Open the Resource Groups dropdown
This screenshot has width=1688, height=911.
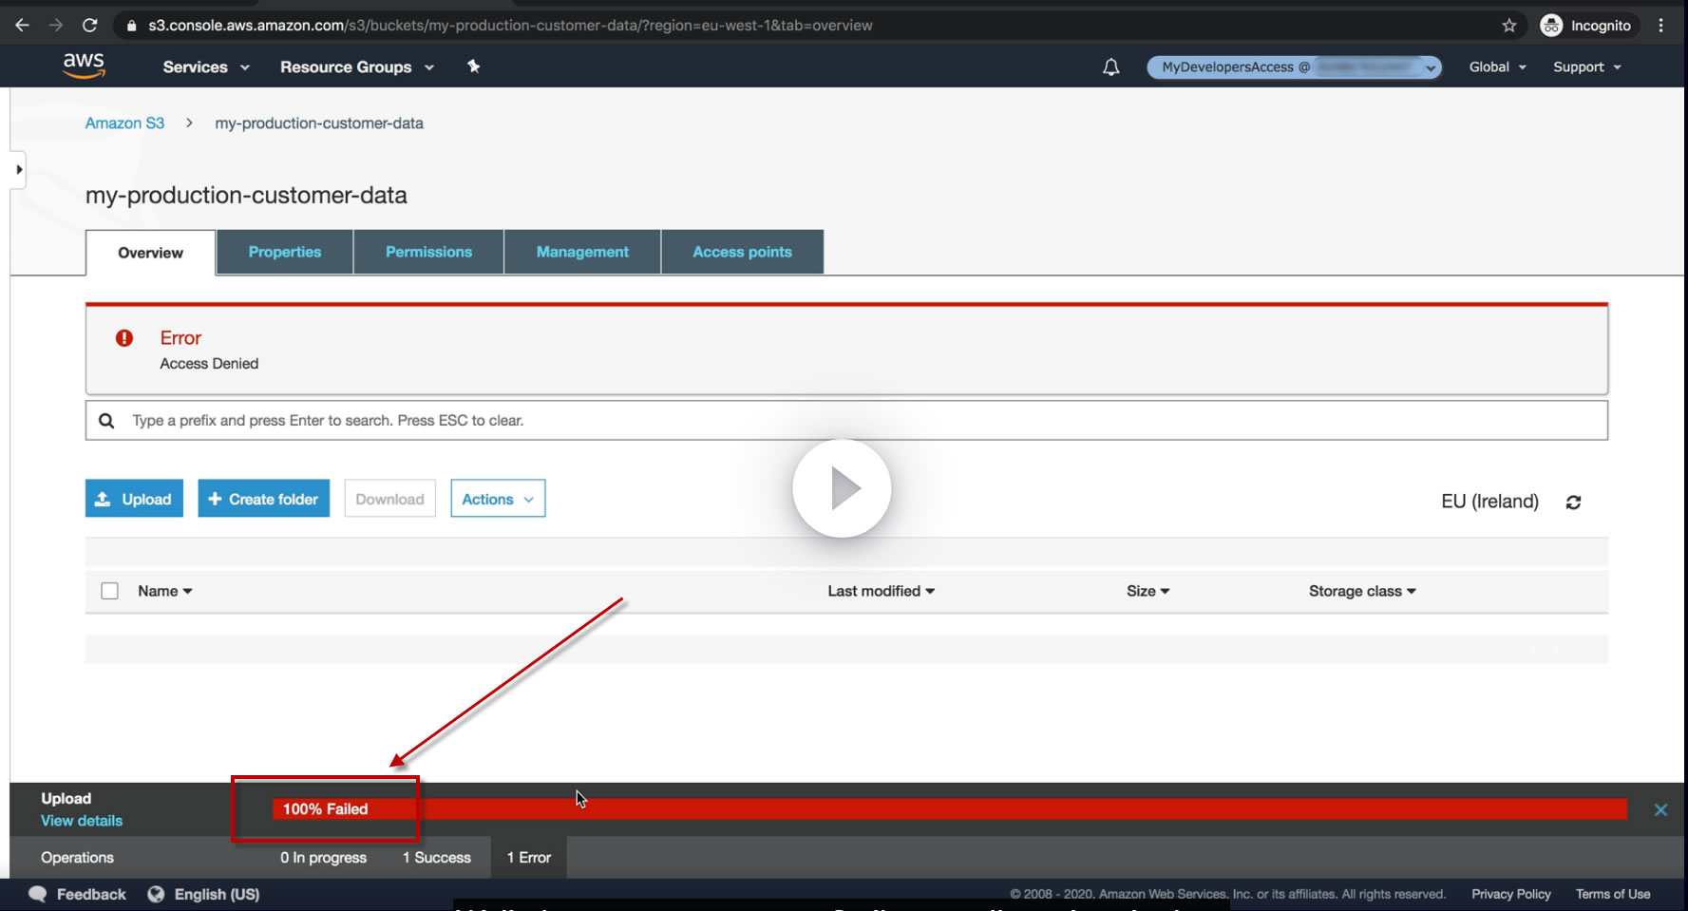(x=357, y=67)
